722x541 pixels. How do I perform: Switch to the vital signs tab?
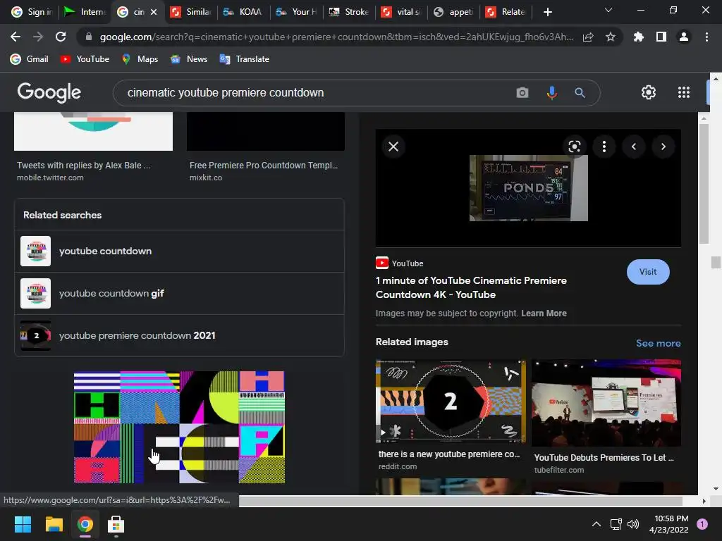coord(401,12)
